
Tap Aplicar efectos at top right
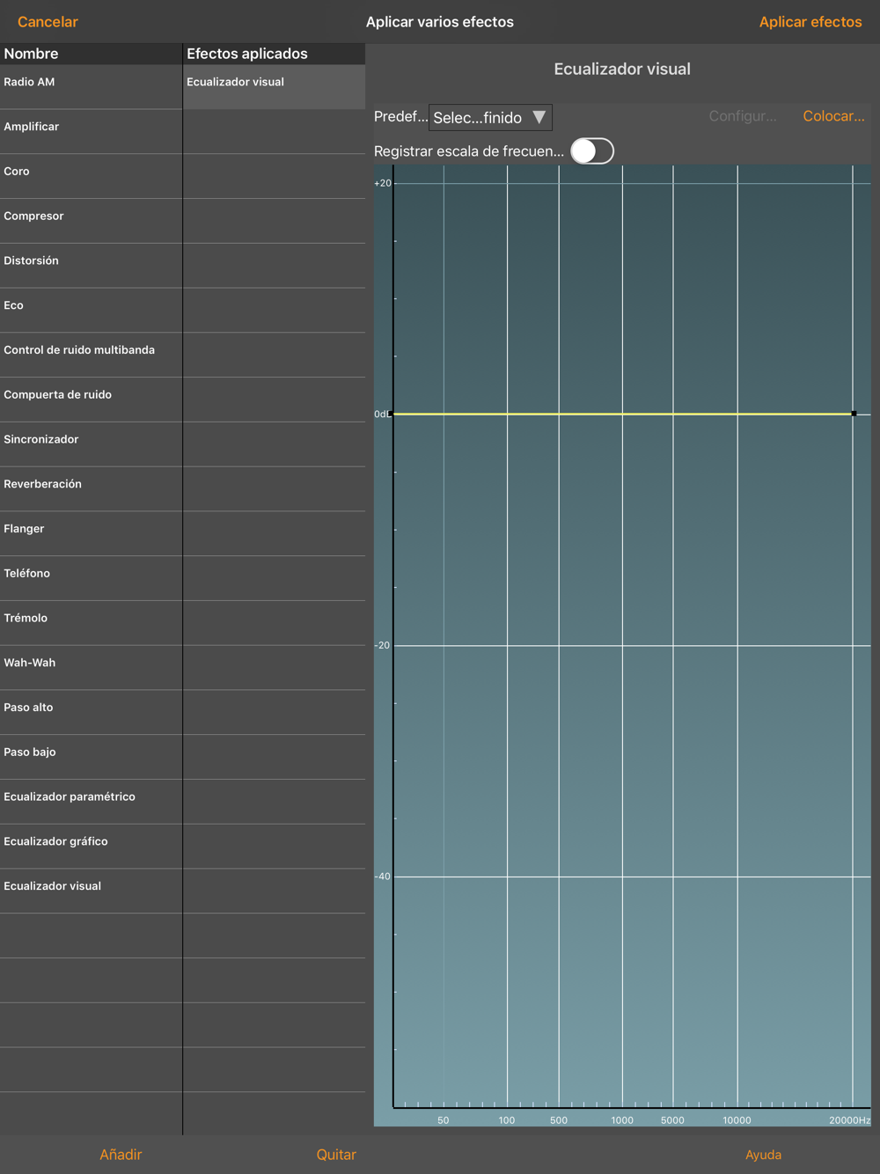[810, 22]
